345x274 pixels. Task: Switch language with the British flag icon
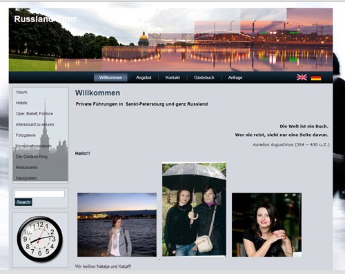coord(302,77)
